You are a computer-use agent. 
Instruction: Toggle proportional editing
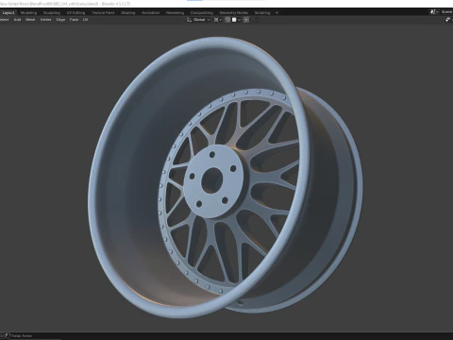click(246, 20)
